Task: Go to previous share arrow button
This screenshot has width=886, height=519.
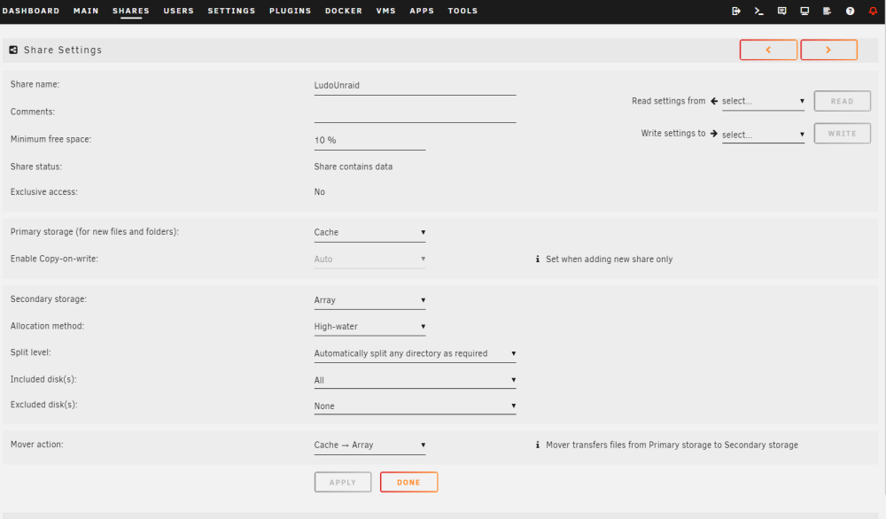Action: 768,50
